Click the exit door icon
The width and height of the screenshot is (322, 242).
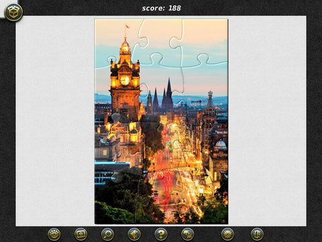[257, 235]
